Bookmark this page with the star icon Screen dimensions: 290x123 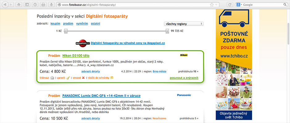point(212,5)
